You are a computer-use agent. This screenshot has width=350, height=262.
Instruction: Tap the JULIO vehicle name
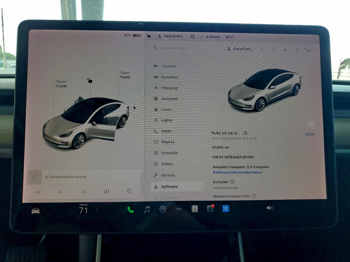[x=310, y=134]
